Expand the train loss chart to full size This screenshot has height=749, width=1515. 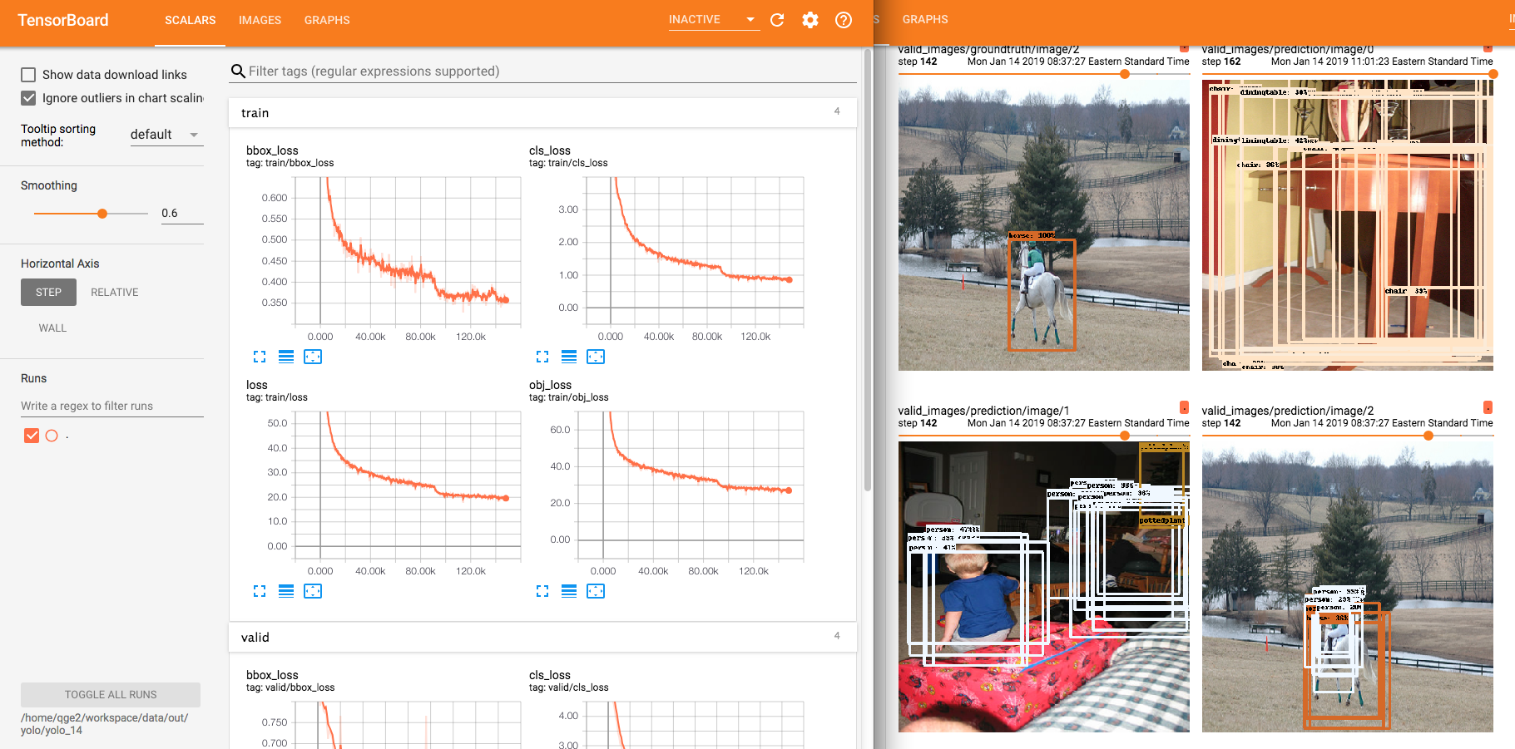(260, 591)
